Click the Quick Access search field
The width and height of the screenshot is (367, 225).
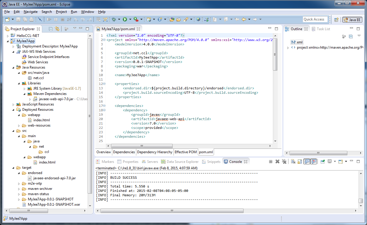click(315, 19)
